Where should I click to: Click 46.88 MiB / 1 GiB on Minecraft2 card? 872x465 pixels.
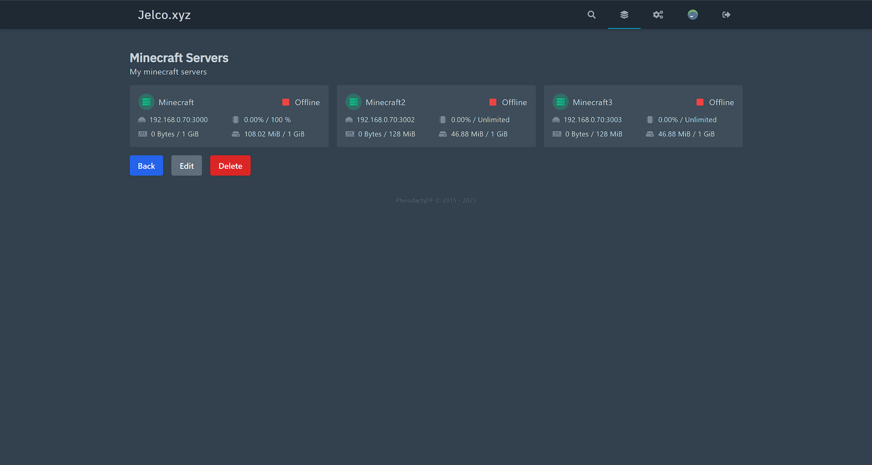click(479, 134)
